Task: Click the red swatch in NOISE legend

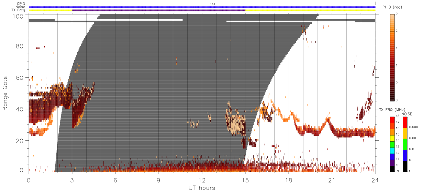Action: (405, 122)
